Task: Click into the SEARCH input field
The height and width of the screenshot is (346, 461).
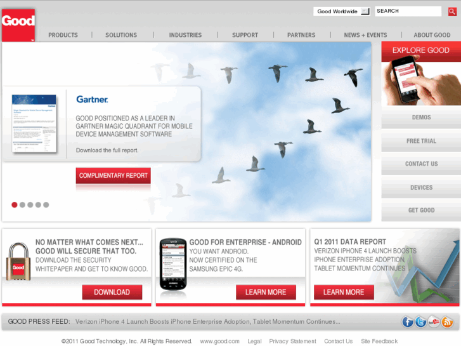Action: coord(408,11)
